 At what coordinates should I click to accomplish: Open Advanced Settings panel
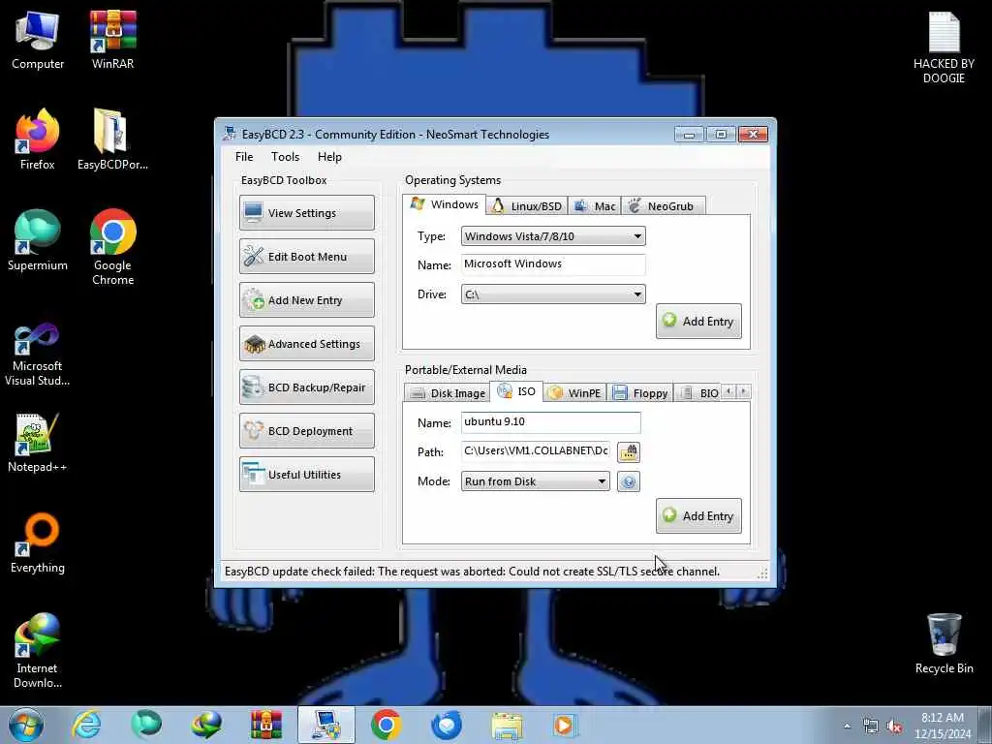[x=307, y=344]
